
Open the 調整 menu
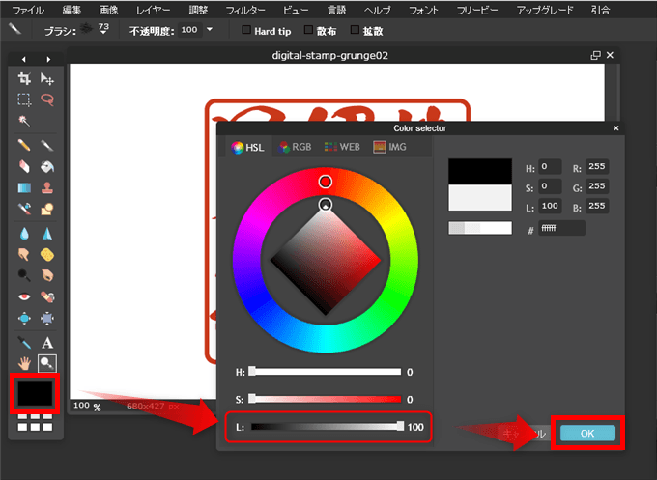click(x=198, y=10)
